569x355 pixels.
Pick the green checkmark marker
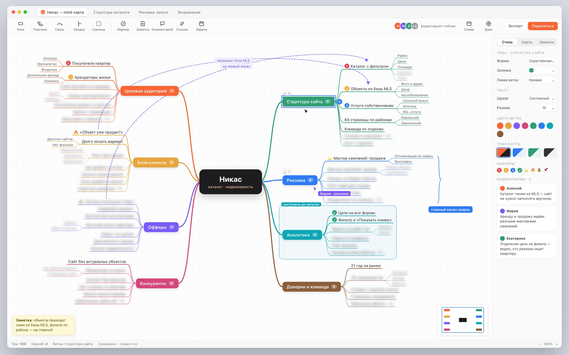[x=520, y=170]
